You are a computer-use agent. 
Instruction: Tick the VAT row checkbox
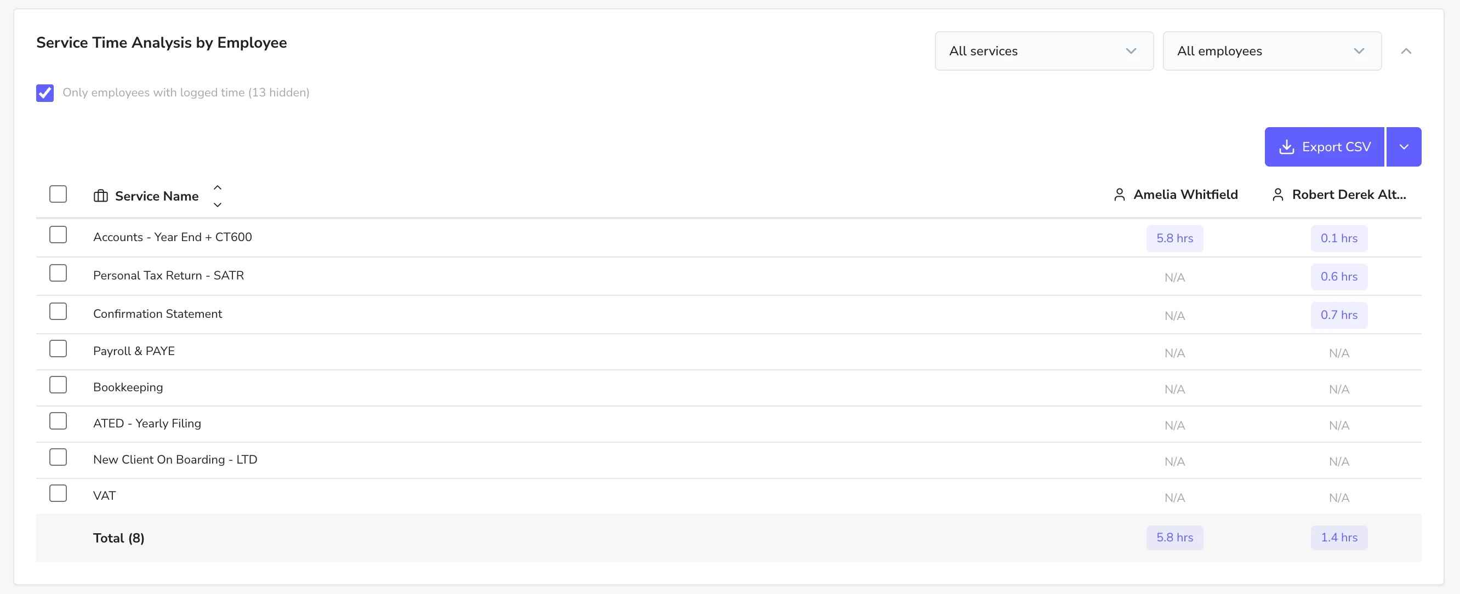[x=58, y=494]
